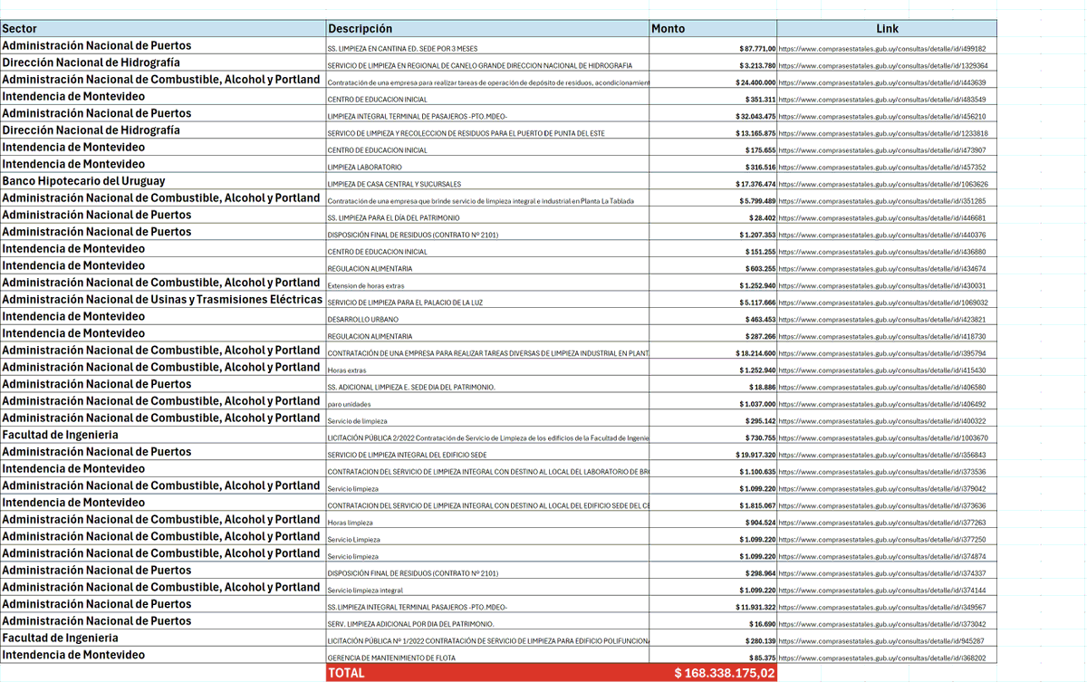Visit the link ending in id/945287
1087x682 pixels.
(881, 641)
